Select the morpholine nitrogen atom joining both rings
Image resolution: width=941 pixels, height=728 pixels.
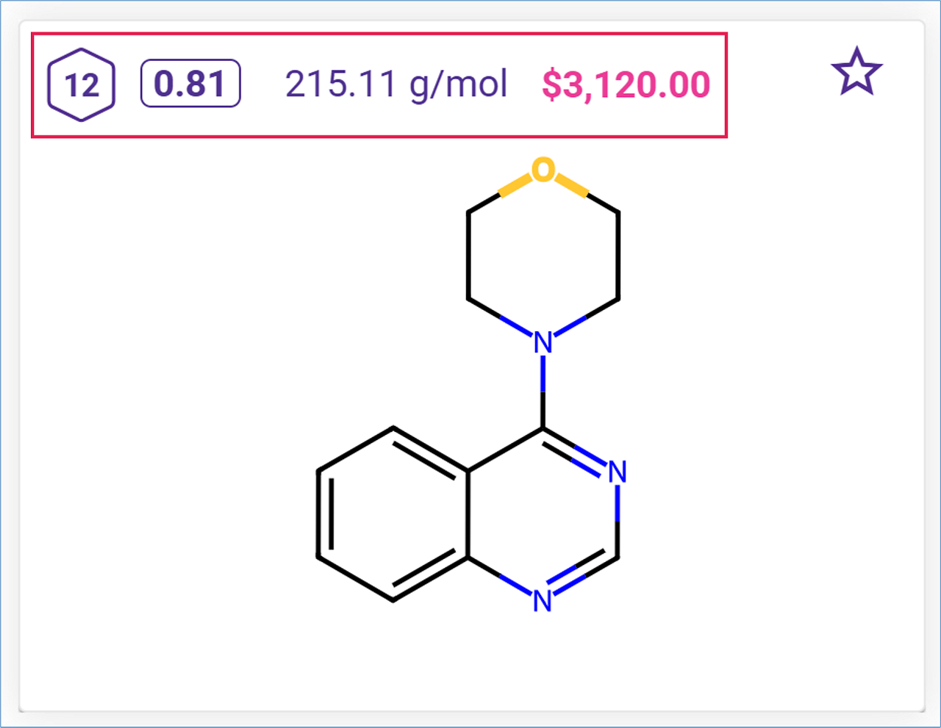pyautogui.click(x=543, y=342)
